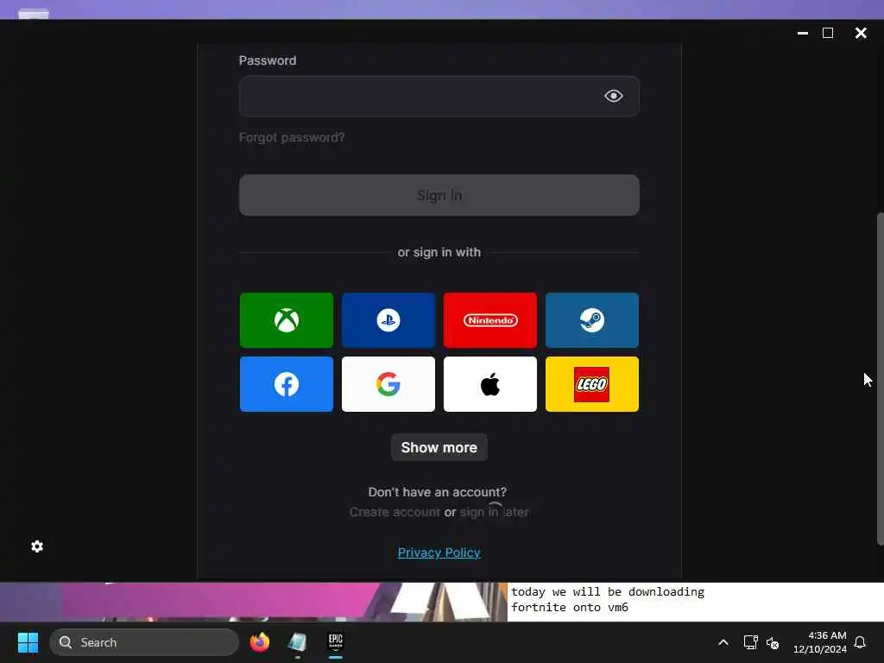Click the note text about downloading fortnite

click(x=608, y=599)
